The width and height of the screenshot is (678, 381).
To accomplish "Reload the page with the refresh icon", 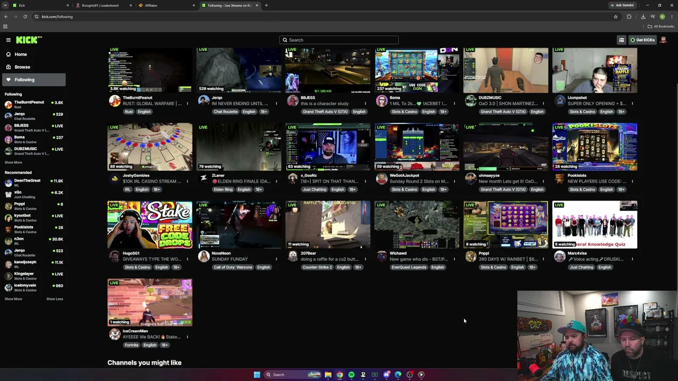I will pos(25,17).
